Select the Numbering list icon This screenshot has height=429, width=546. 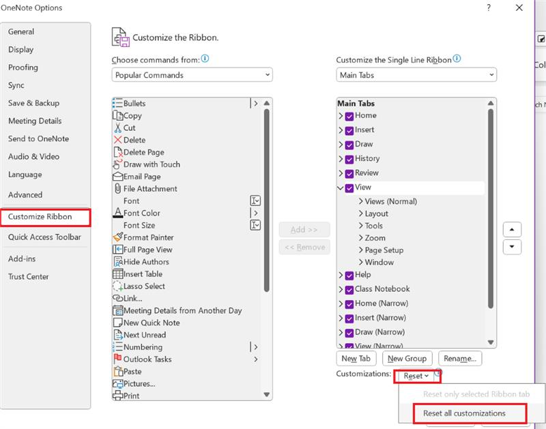[117, 347]
